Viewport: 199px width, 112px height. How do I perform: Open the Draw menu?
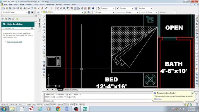pyautogui.click(x=42, y=5)
